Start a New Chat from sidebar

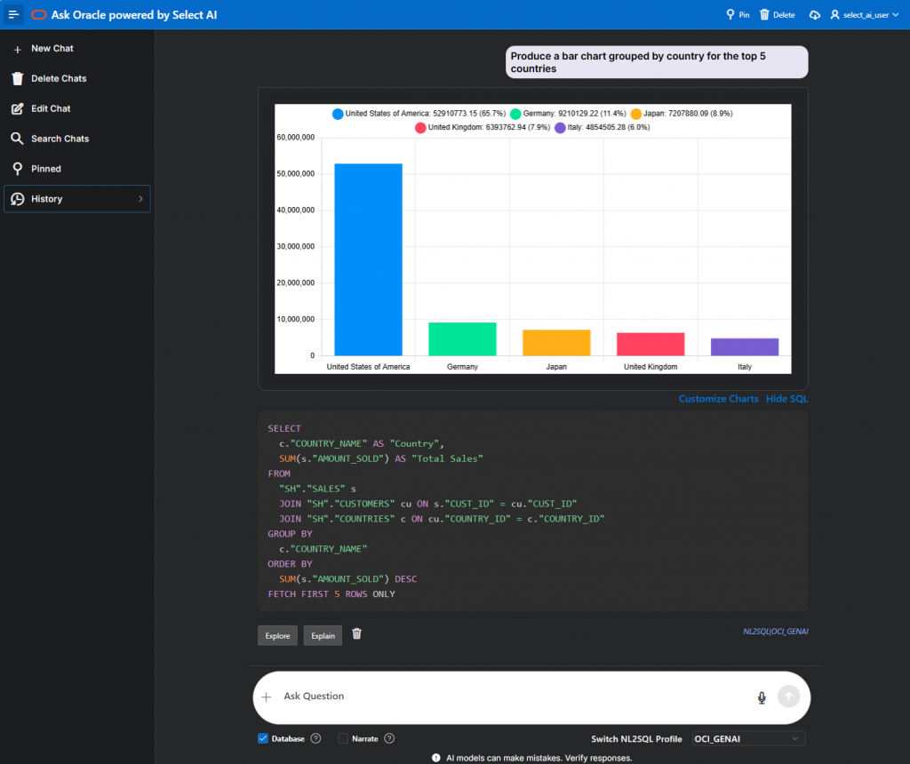tap(52, 48)
